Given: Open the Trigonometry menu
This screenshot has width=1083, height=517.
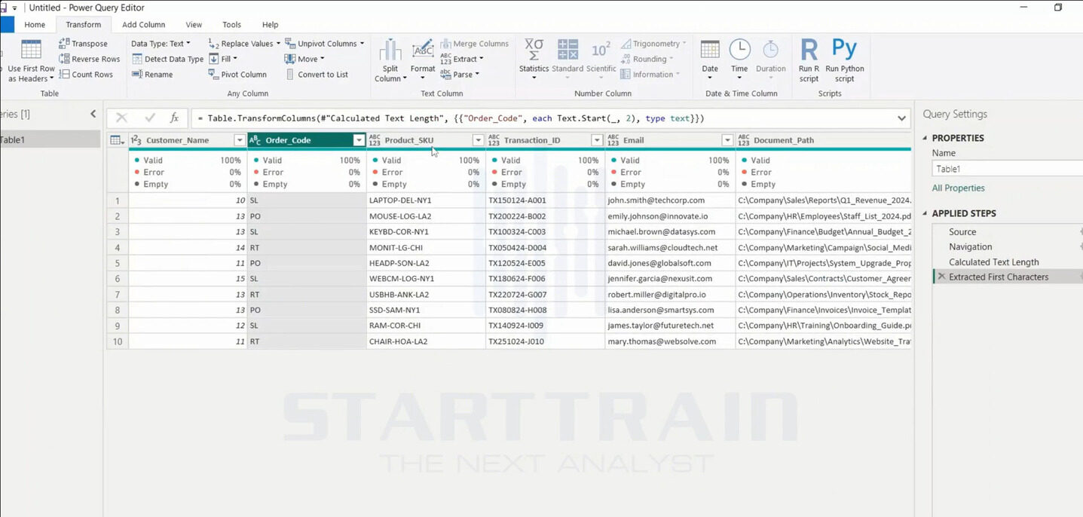Looking at the screenshot, I should pos(653,44).
